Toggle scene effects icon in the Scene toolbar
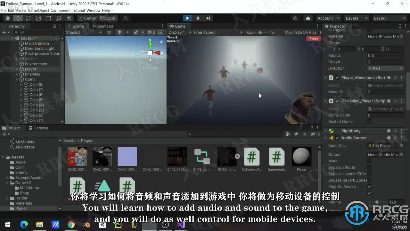The height and width of the screenshot is (231, 410). coord(136,32)
